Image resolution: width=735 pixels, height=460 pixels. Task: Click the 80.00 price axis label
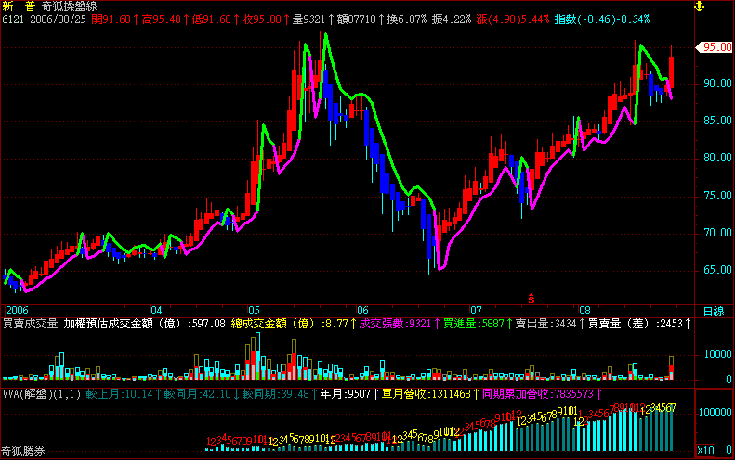(717, 158)
